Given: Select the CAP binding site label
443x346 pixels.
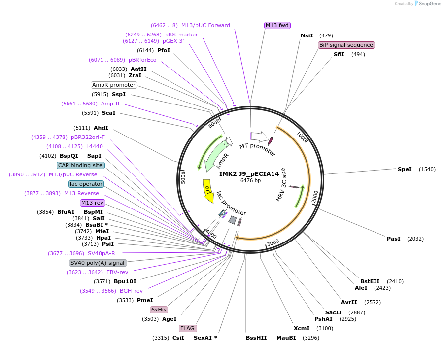Looking at the screenshot, I should [x=80, y=165].
